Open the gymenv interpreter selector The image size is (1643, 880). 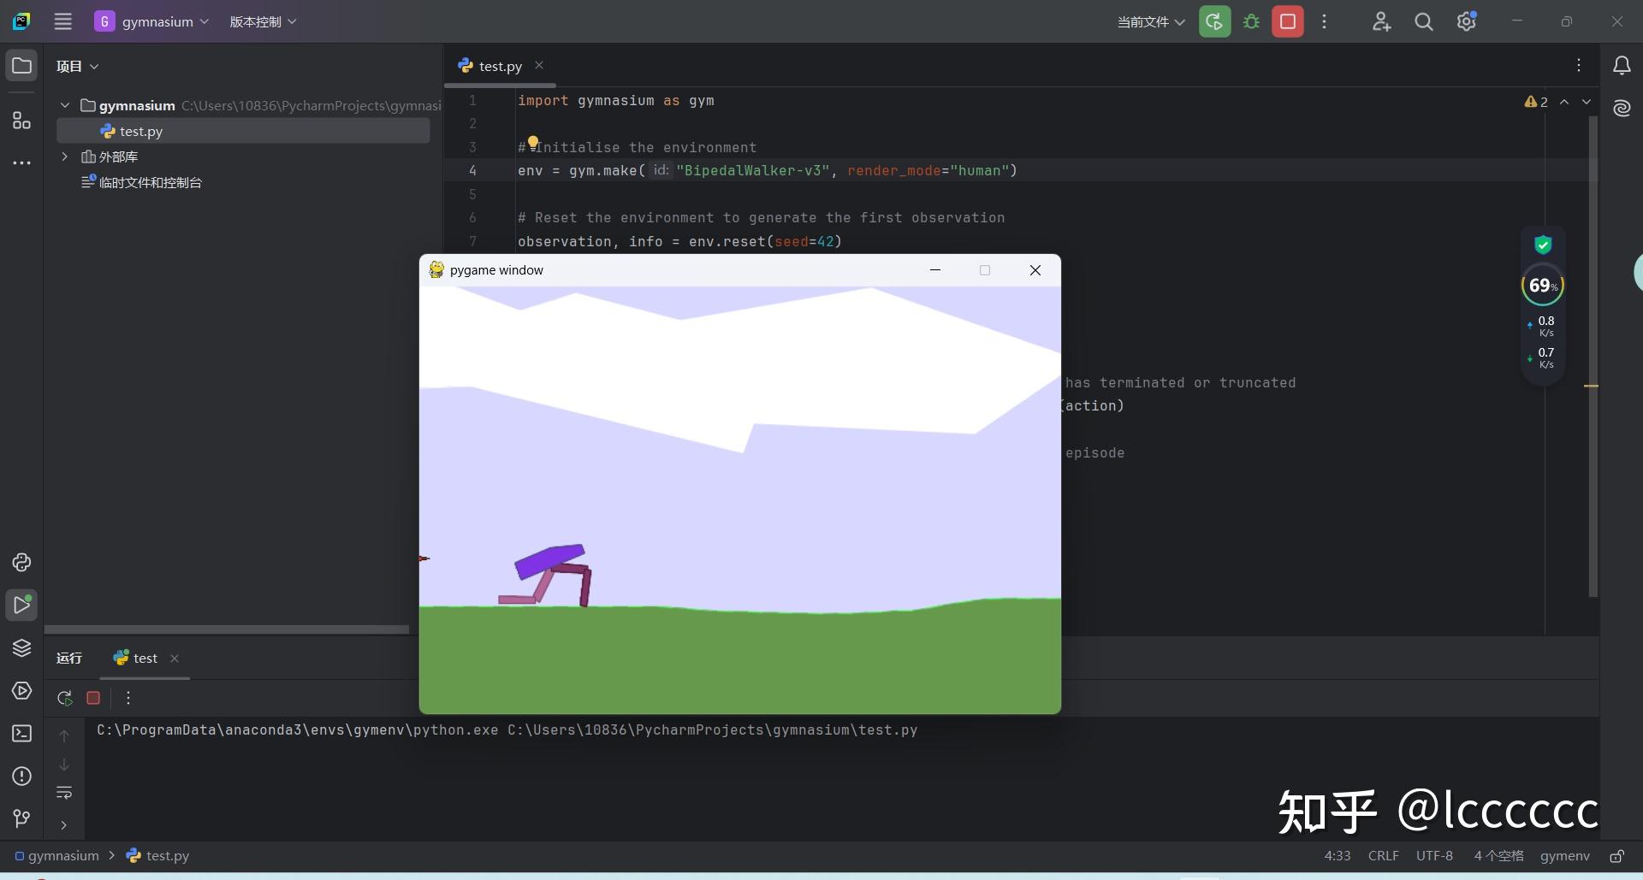[x=1564, y=855]
